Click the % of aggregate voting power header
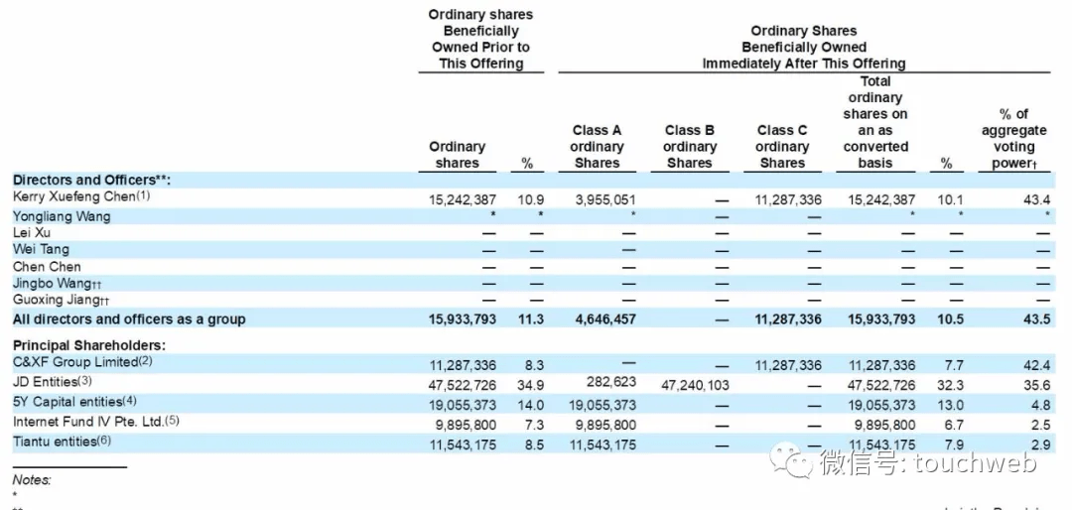The image size is (1072, 510). (1013, 138)
